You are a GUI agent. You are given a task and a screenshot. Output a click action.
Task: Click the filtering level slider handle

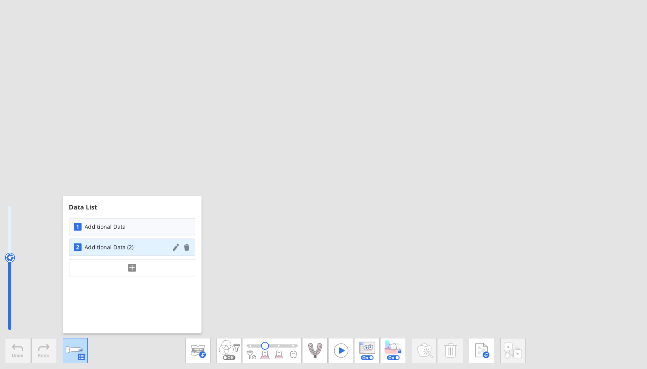[x=265, y=346]
